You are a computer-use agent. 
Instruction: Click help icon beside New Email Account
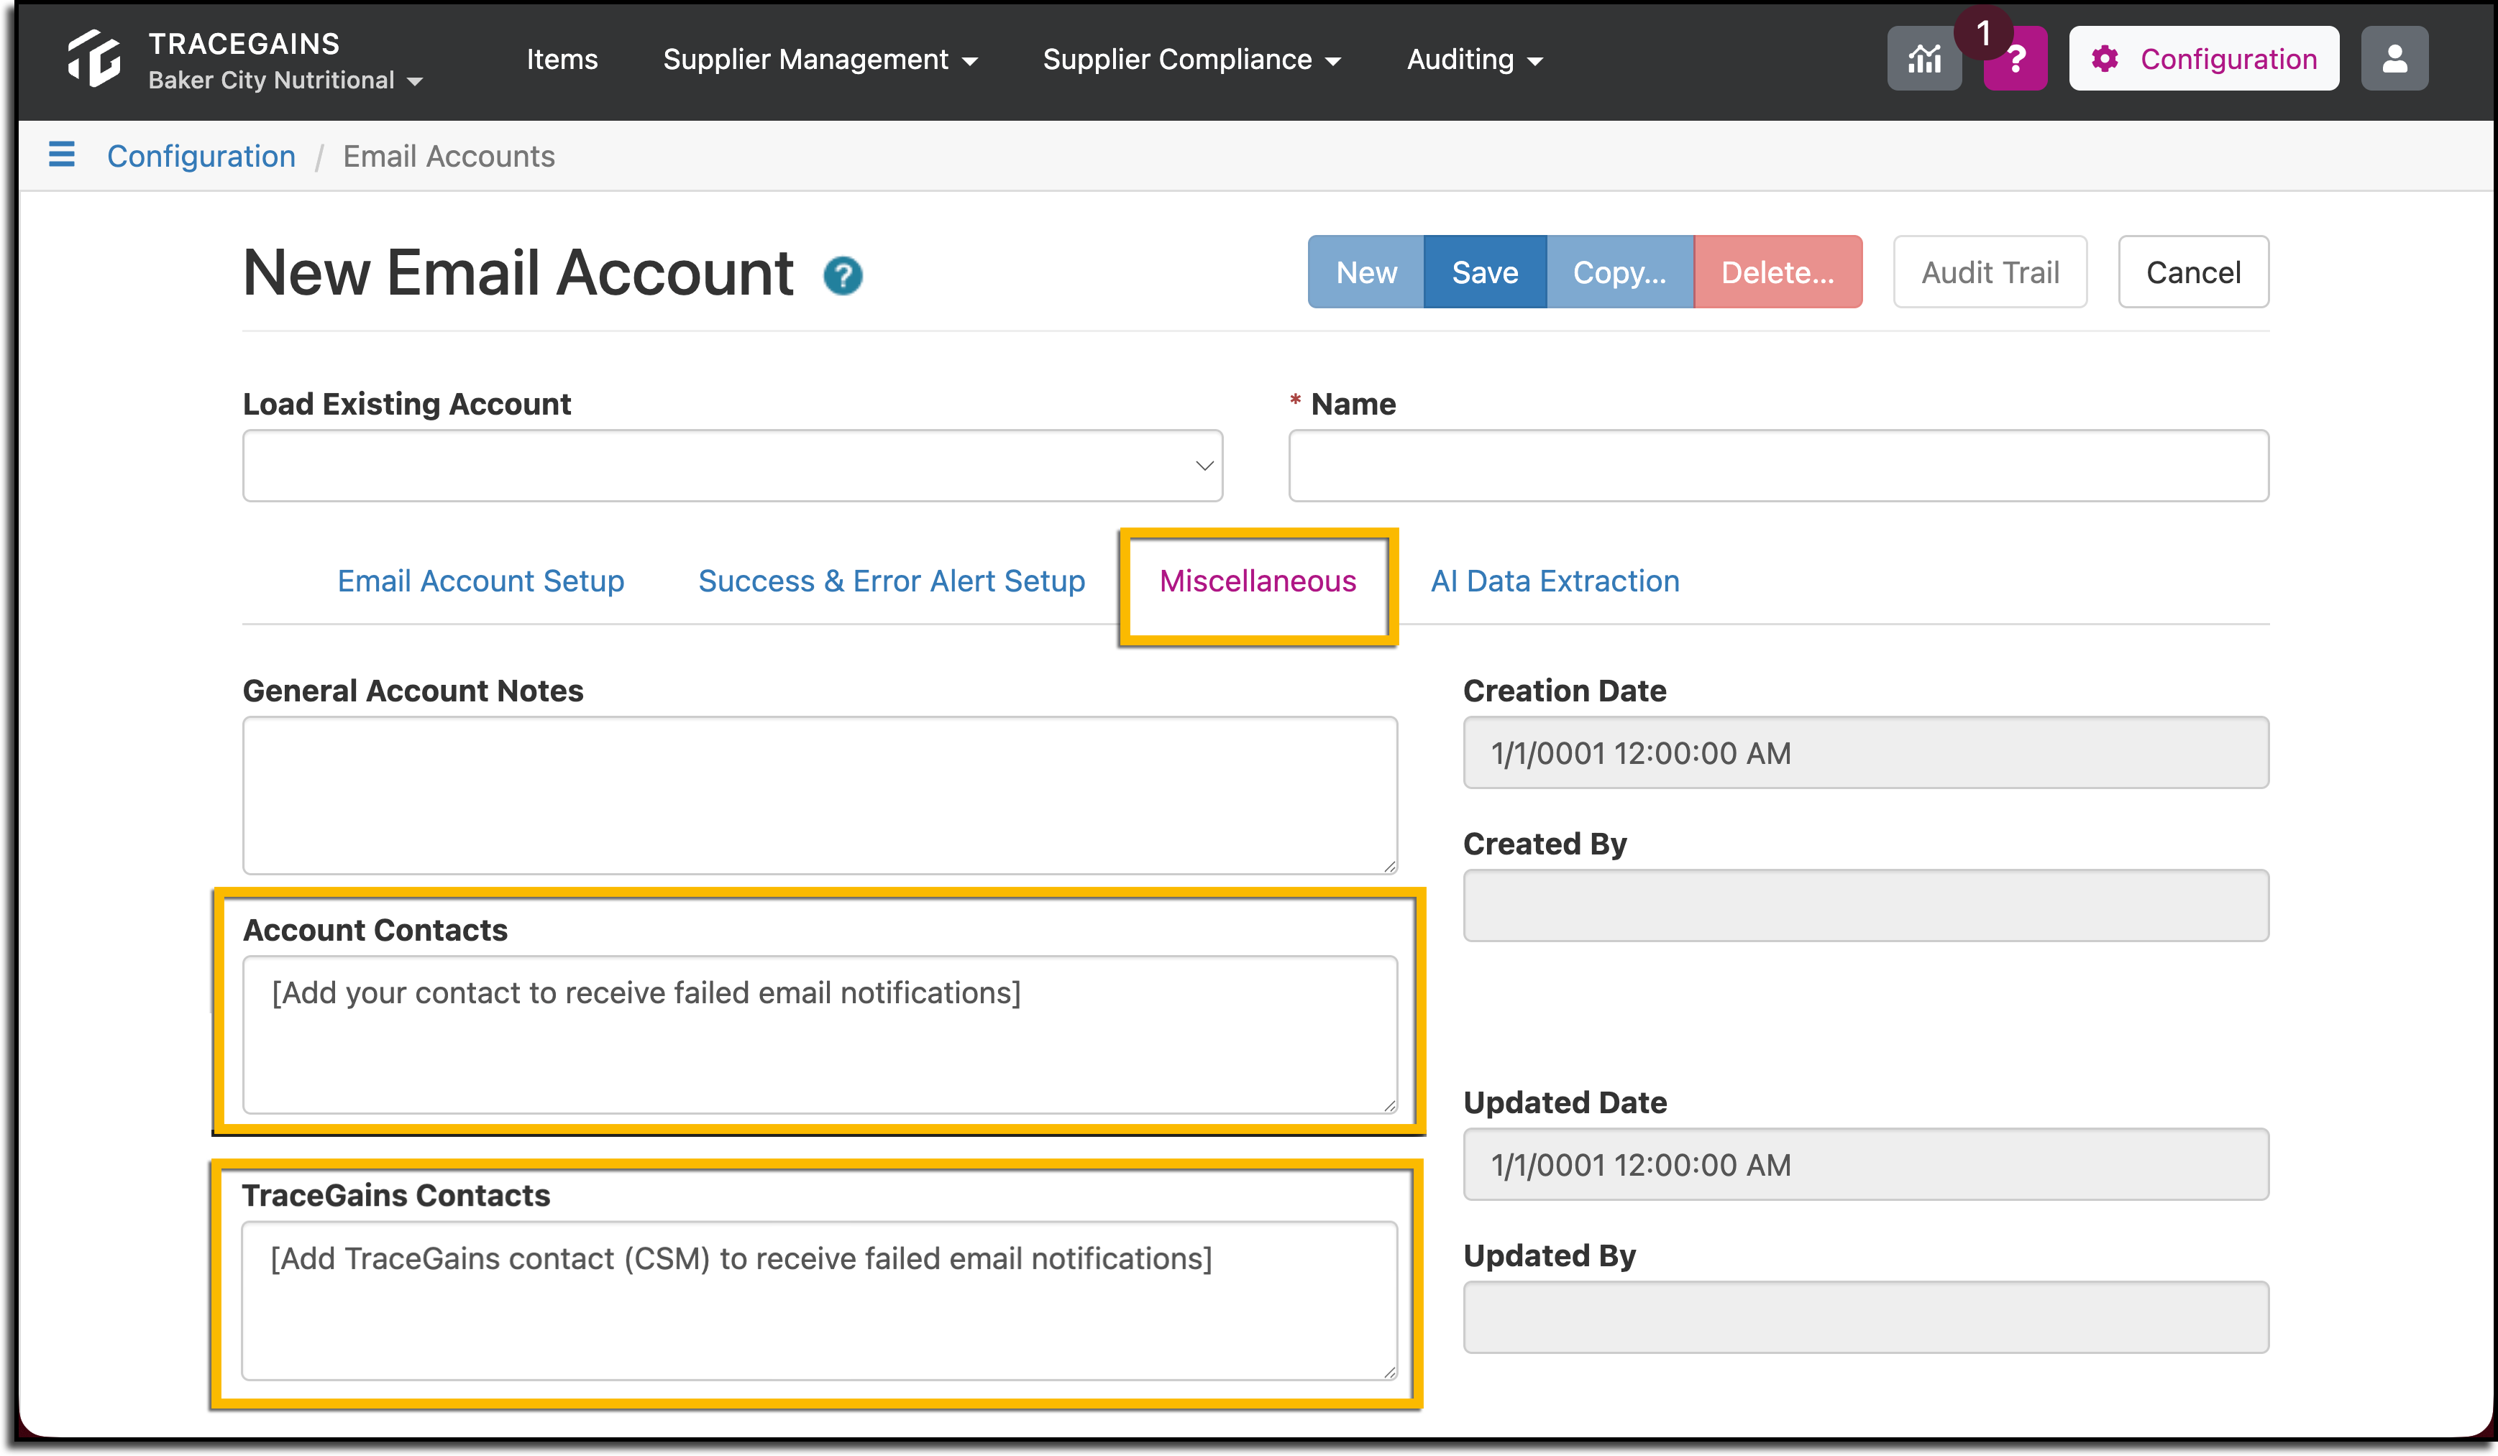tap(843, 275)
